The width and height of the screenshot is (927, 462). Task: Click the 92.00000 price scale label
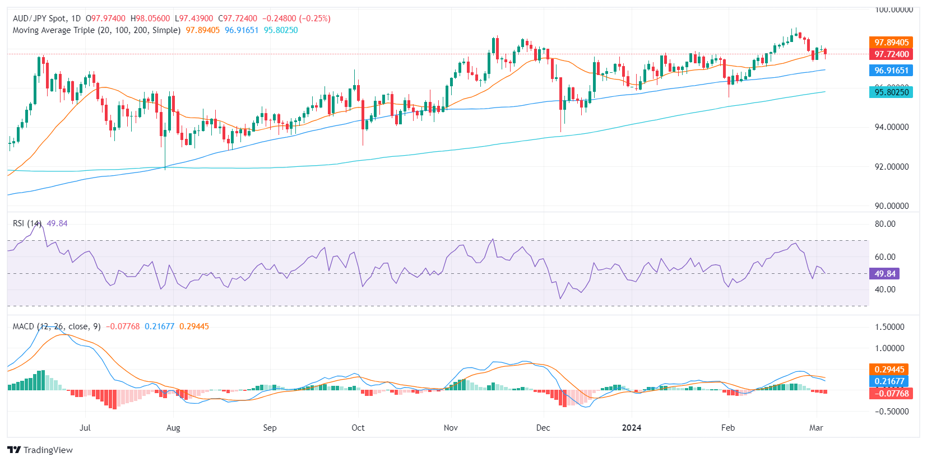pos(892,167)
